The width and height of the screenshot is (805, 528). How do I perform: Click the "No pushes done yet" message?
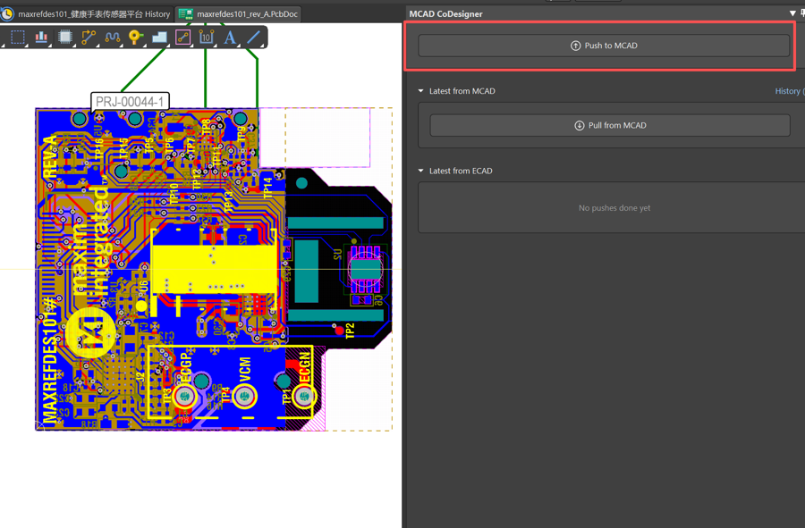(x=614, y=207)
